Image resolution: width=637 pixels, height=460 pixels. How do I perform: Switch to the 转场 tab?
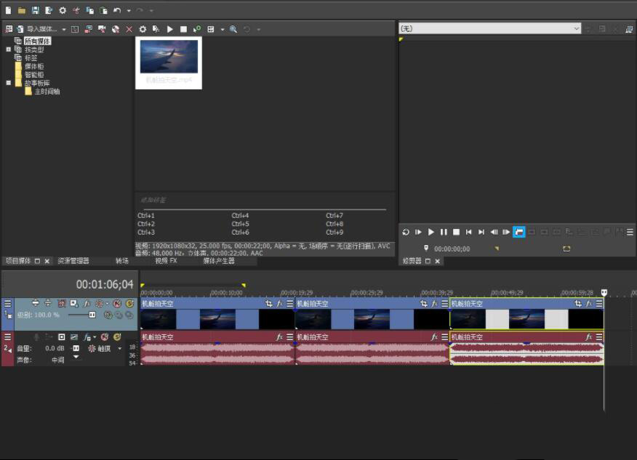pyautogui.click(x=121, y=260)
